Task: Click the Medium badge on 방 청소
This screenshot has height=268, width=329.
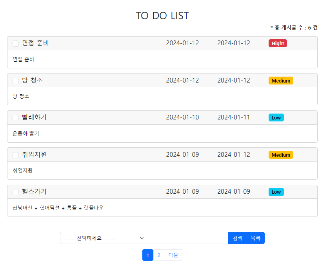Action: [281, 81]
